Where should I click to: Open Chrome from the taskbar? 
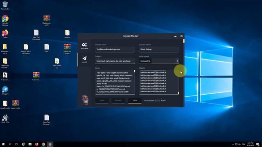coord(43,144)
